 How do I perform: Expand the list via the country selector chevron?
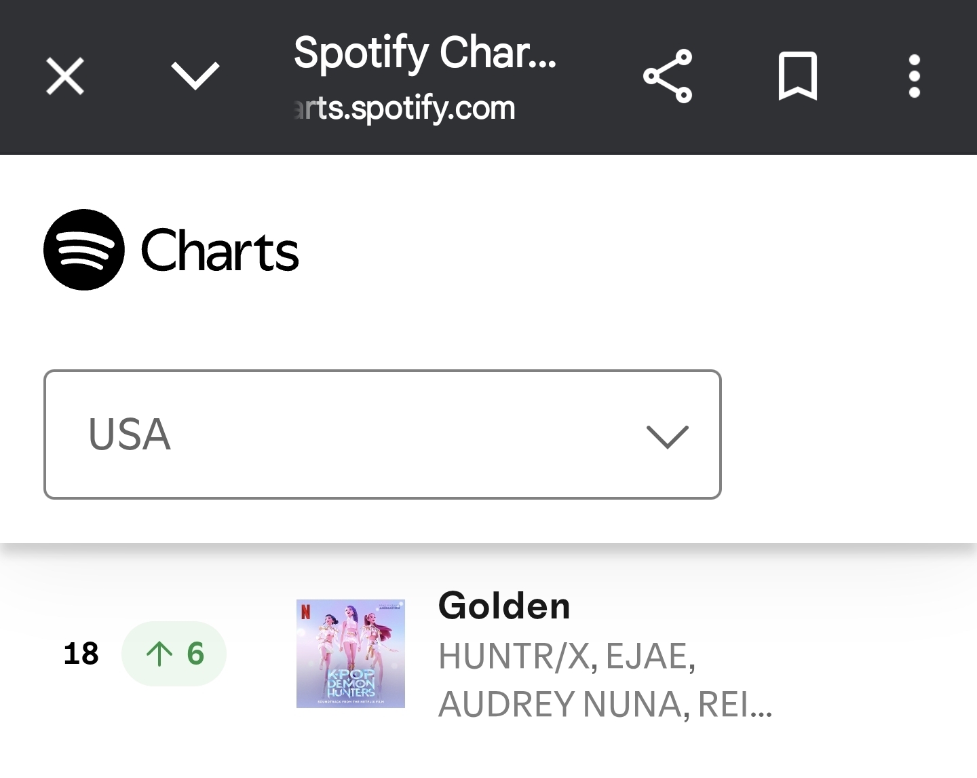coord(668,437)
